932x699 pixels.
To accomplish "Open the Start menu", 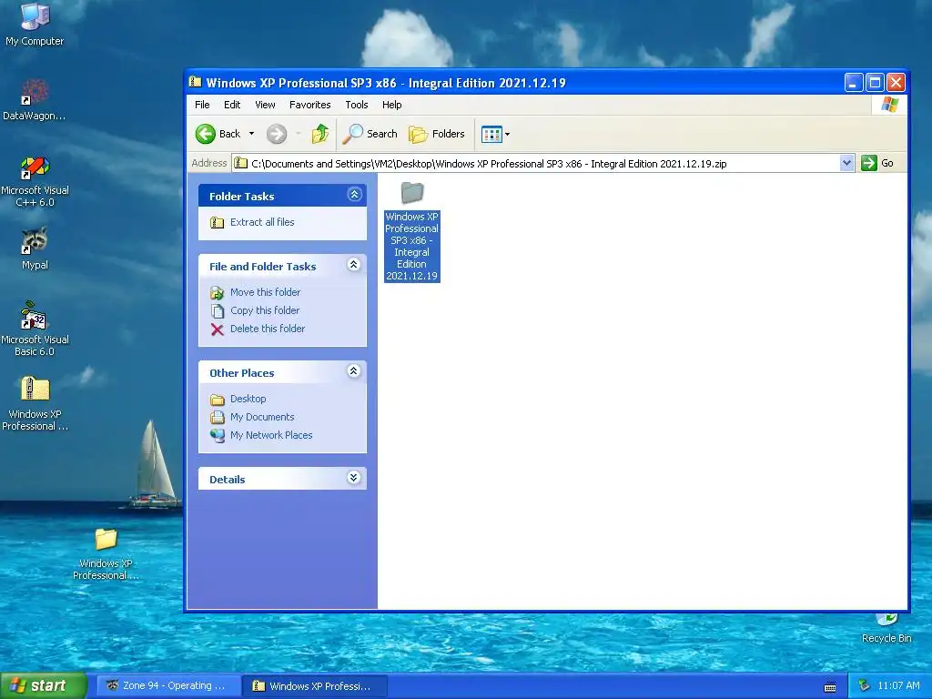I will tap(44, 685).
